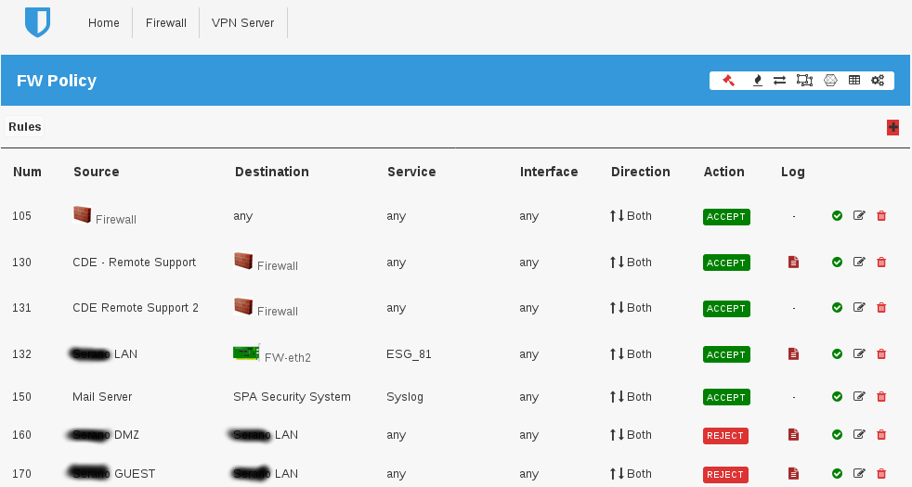Screen dimensions: 912x487
Task: Click the REJECT badge on rule 170
Action: tap(725, 474)
